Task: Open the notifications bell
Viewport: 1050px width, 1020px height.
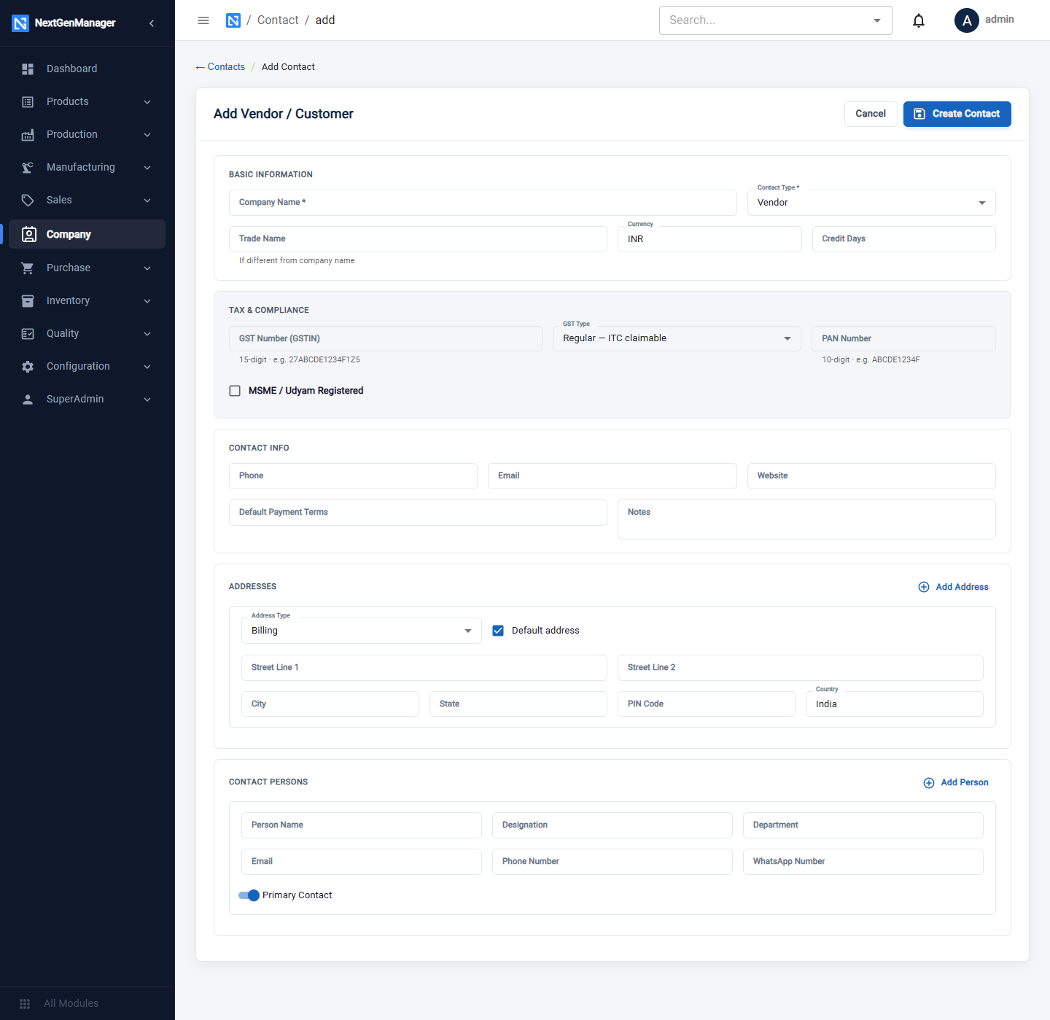Action: (919, 20)
